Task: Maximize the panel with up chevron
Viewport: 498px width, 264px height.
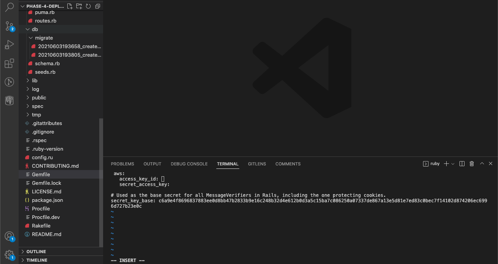Action: click(482, 164)
